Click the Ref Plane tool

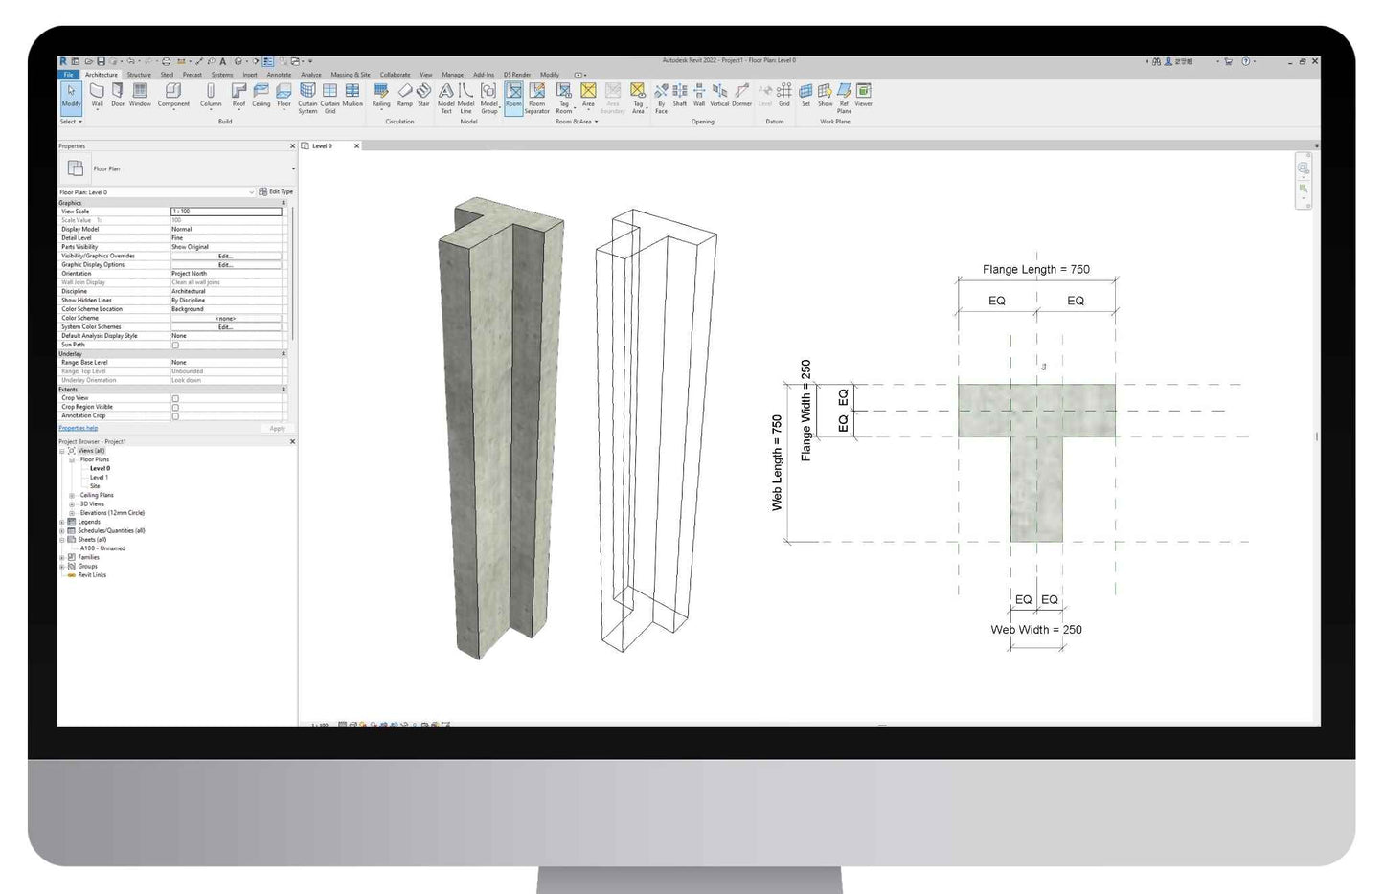844,97
